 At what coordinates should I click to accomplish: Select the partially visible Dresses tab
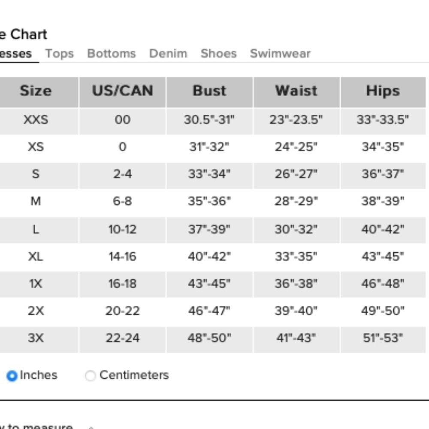pyautogui.click(x=15, y=54)
